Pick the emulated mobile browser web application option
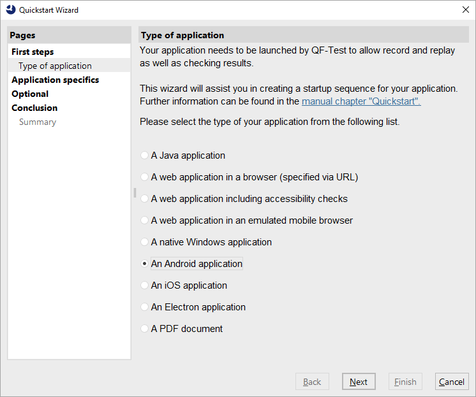The image size is (476, 397). click(145, 220)
